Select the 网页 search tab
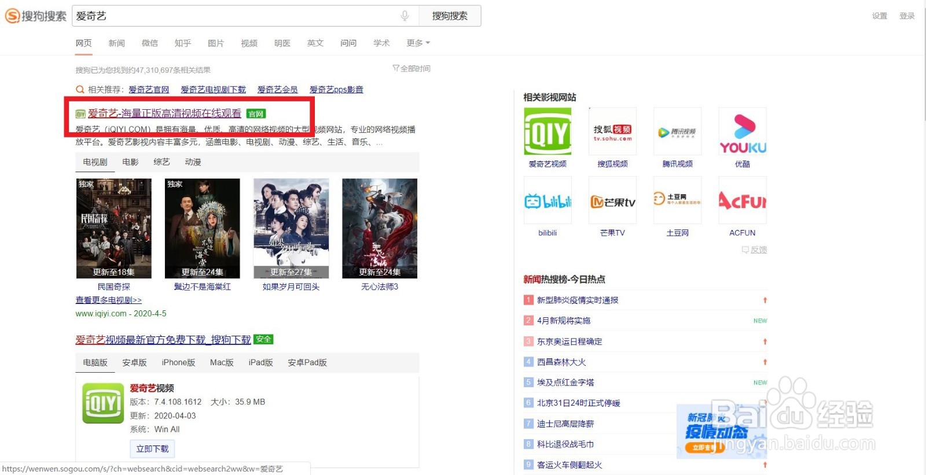This screenshot has width=926, height=475. point(83,43)
